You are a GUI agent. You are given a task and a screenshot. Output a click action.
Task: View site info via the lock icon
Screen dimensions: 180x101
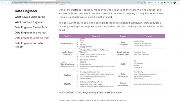point(13,3)
